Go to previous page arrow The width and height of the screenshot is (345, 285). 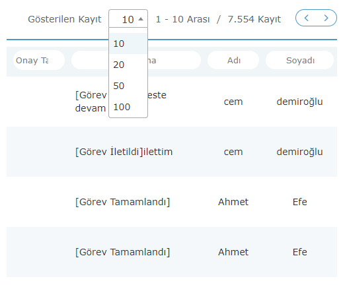click(x=306, y=18)
